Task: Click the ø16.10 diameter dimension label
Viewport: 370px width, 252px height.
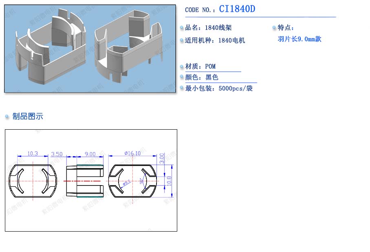Action: coord(132,153)
